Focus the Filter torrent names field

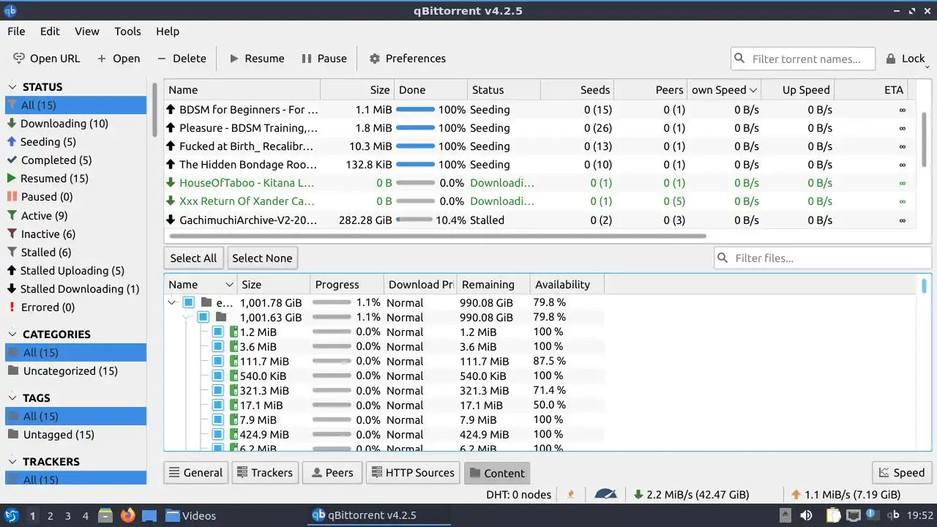(803, 59)
